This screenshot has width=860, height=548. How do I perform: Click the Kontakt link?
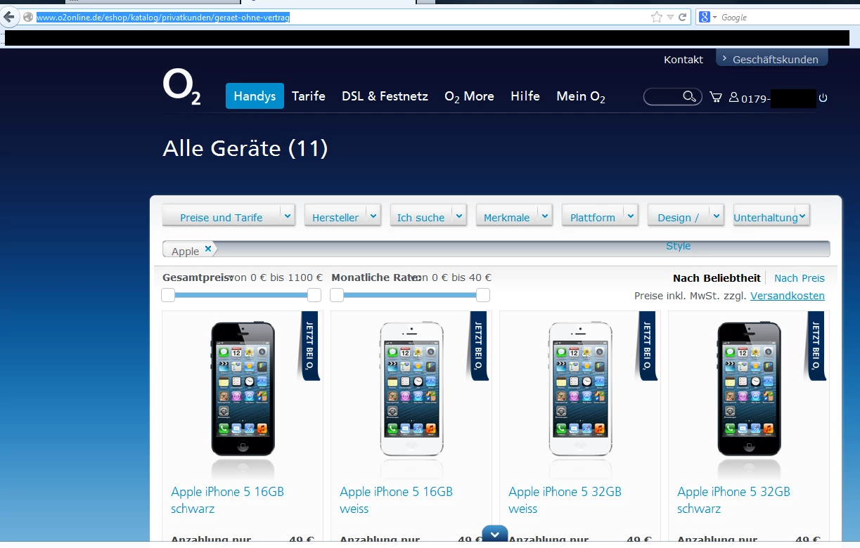pyautogui.click(x=683, y=60)
